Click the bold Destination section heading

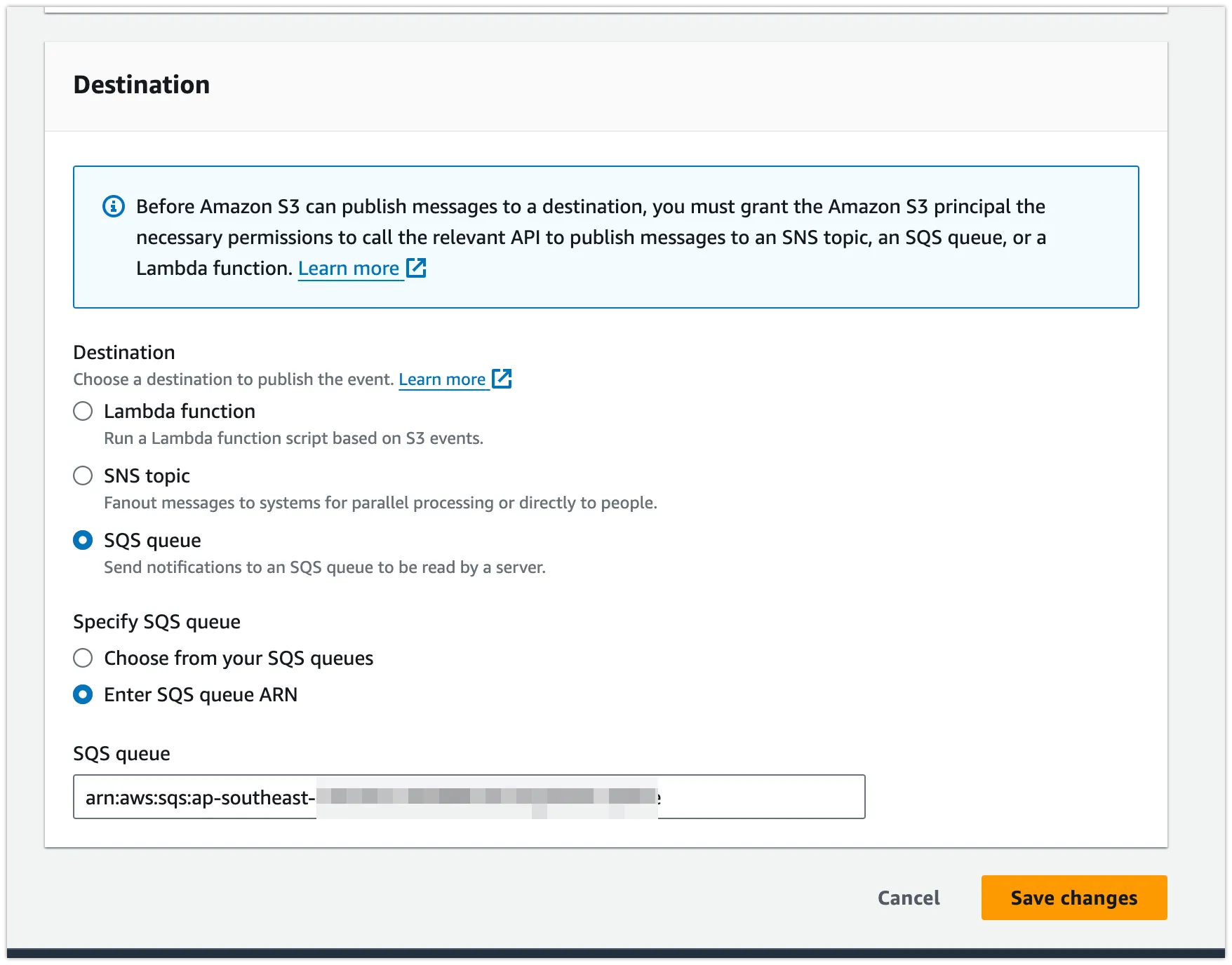coord(142,85)
